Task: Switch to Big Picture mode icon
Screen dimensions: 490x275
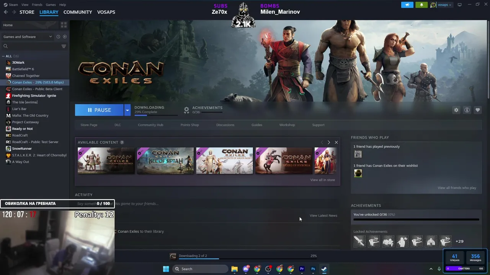Action: click(x=460, y=5)
